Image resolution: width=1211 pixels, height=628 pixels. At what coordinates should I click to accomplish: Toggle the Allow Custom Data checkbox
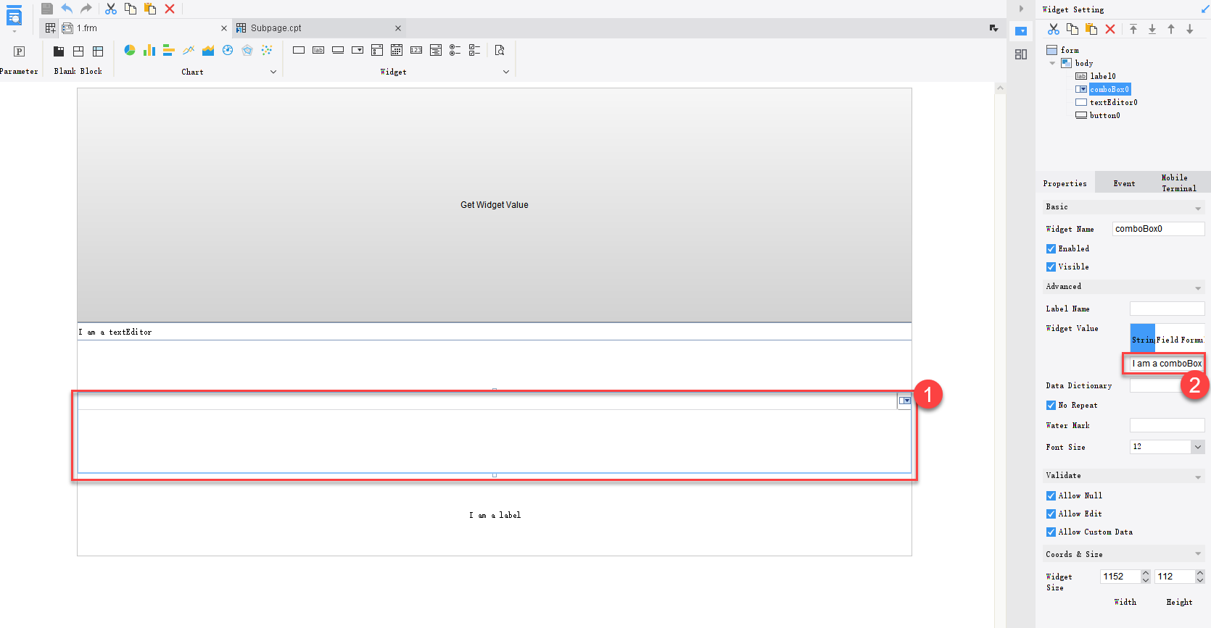[1051, 532]
